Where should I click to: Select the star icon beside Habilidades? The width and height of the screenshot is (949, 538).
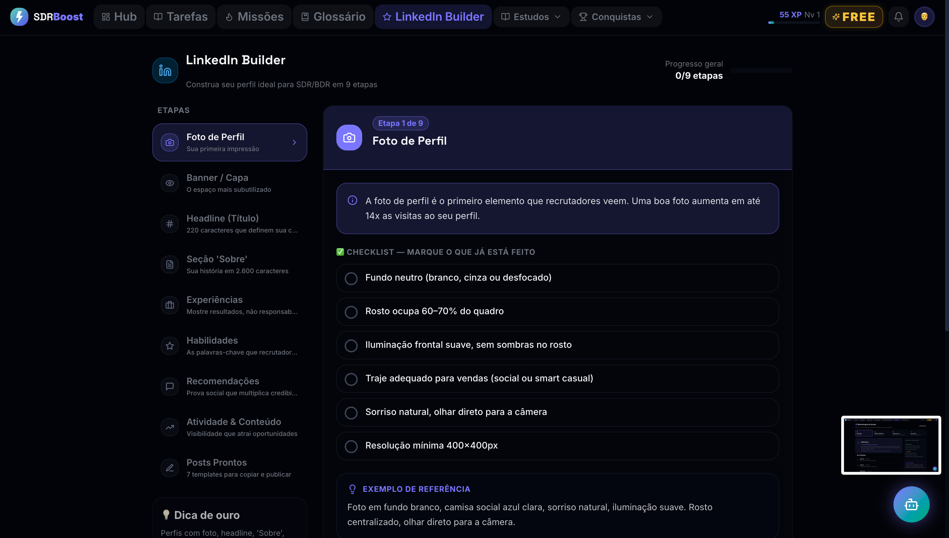tap(169, 346)
